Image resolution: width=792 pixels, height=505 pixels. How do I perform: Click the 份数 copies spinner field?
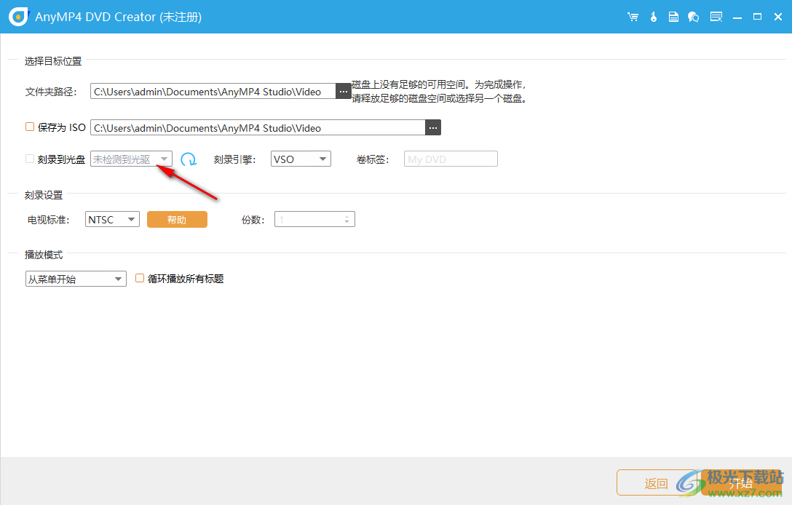click(314, 220)
